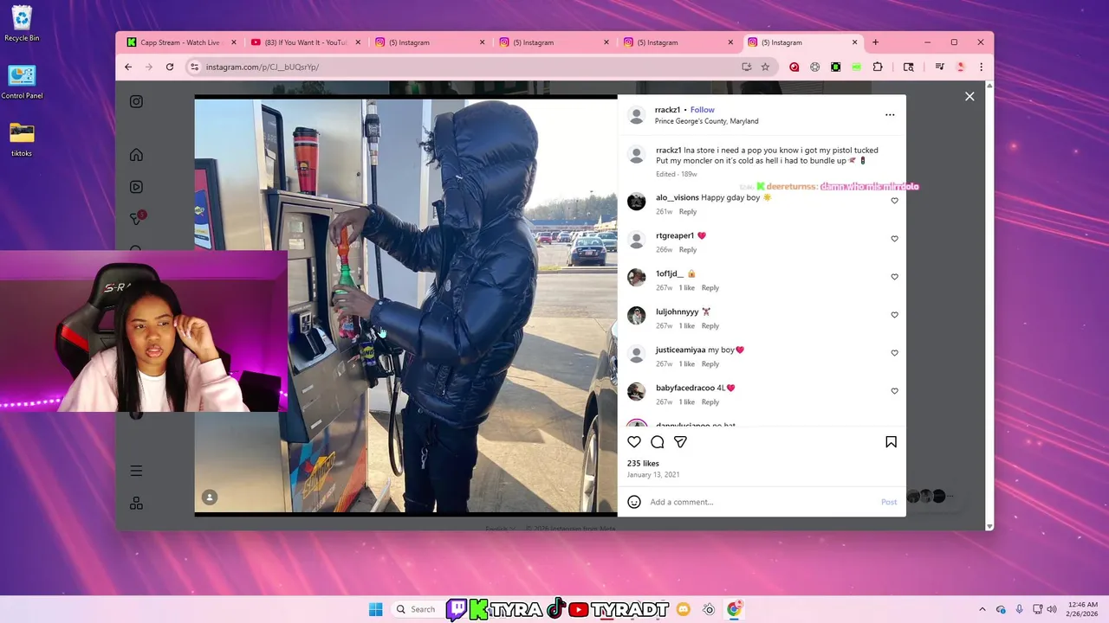Like rtgreaper1's comment with the heart
Viewport: 1109px width, 623px height.
tap(895, 239)
